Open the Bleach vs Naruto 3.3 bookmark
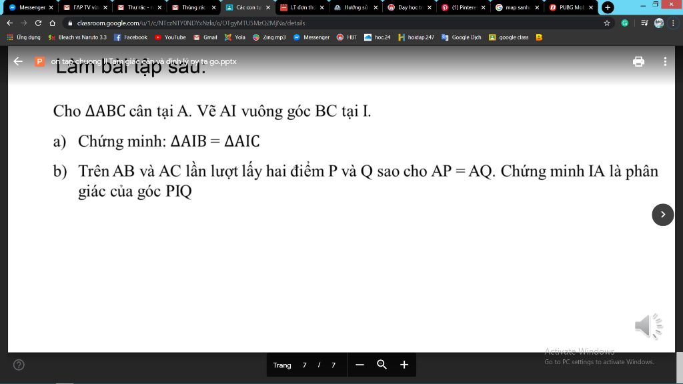The width and height of the screenshot is (683, 384). tap(77, 37)
